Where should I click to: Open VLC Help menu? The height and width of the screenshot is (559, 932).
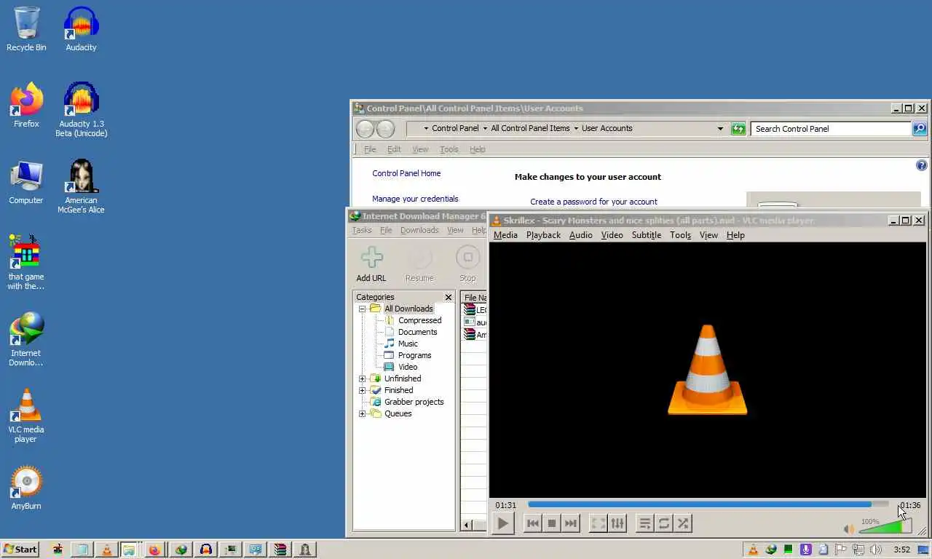(735, 235)
